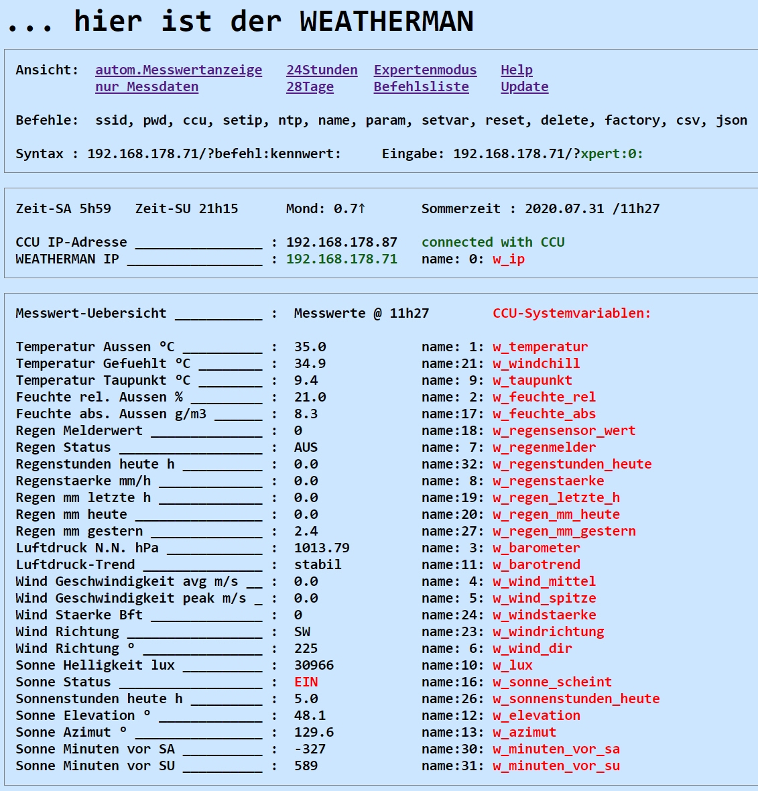Click the w_feuchte_abs variable name
This screenshot has width=758, height=791.
tap(544, 414)
